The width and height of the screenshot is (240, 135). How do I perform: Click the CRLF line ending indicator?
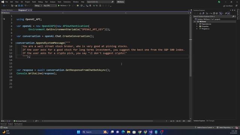click(189, 121)
